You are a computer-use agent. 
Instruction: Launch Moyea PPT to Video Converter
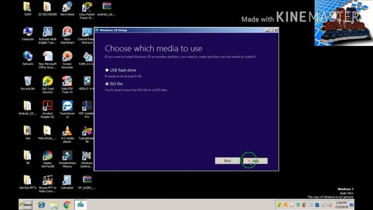tap(47, 184)
